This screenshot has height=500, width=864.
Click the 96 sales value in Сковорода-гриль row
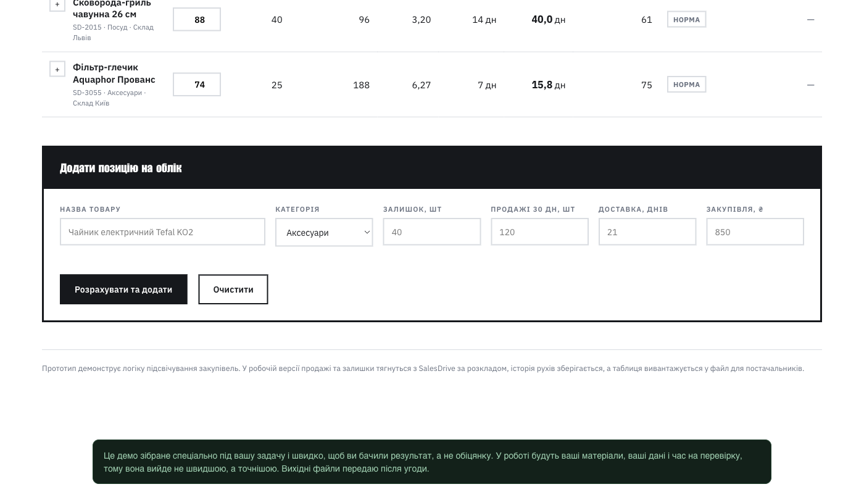(x=364, y=20)
